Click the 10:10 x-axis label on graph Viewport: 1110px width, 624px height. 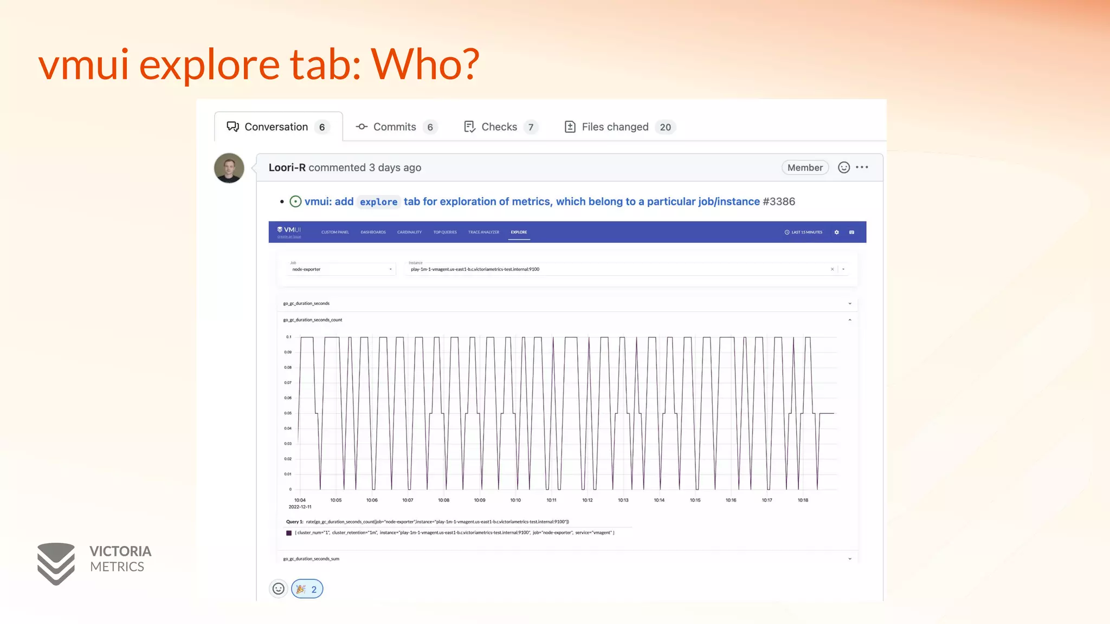click(515, 500)
